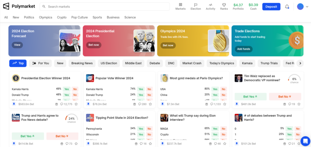Image resolution: width=311 pixels, height=147 pixels.
Task: Switch to the Pop Culture category
Action: (x=80, y=17)
